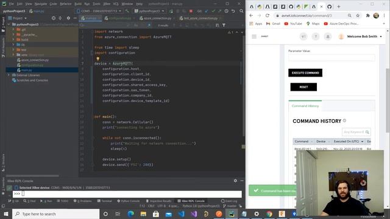Open the Gmail bookmark

(273, 24)
